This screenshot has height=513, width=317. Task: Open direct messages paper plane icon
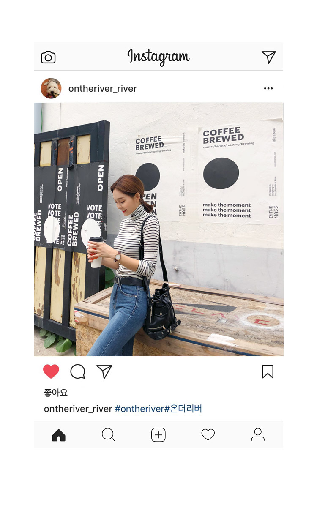tap(268, 57)
